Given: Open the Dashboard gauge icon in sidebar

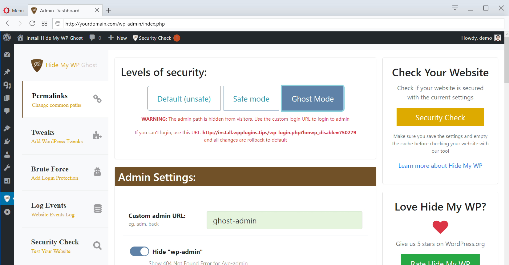Looking at the screenshot, I should (7, 55).
